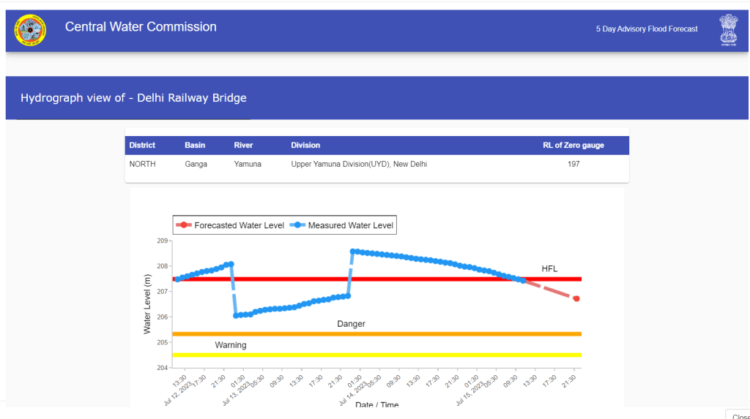Toggle the Forecasted Water Level legend label

[x=239, y=225]
